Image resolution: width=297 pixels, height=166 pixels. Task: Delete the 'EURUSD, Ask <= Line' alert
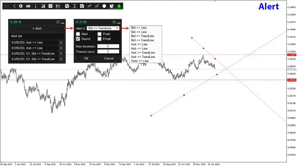61,43
